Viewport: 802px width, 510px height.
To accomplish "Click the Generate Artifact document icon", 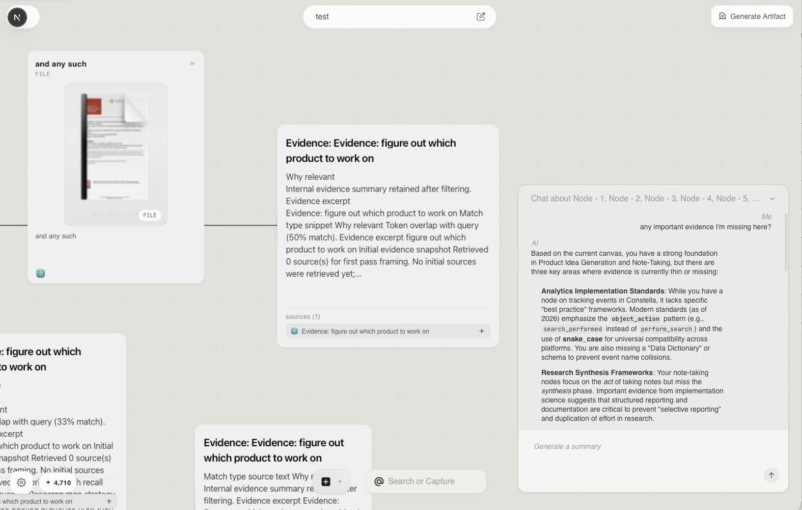I will (x=723, y=16).
